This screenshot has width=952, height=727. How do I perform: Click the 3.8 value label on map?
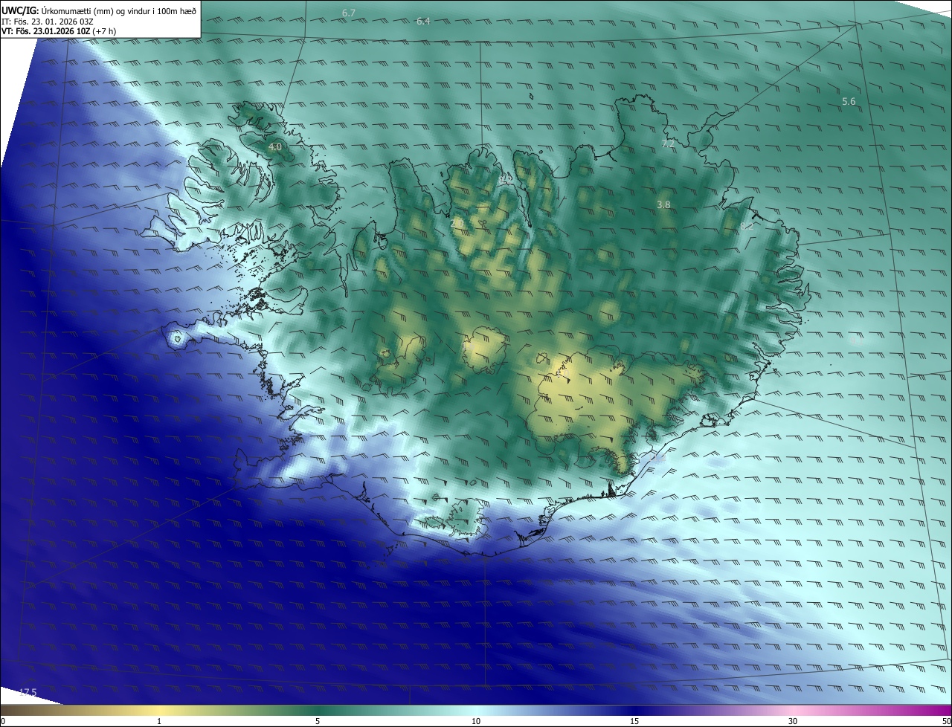click(664, 204)
